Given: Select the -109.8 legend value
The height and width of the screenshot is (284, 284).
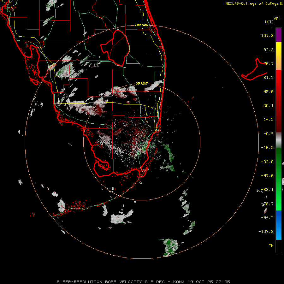Looking at the screenshot, I should tap(266, 232).
